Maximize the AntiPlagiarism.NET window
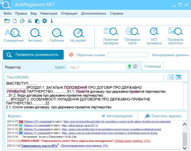191x151 pixels. click(x=180, y=5)
